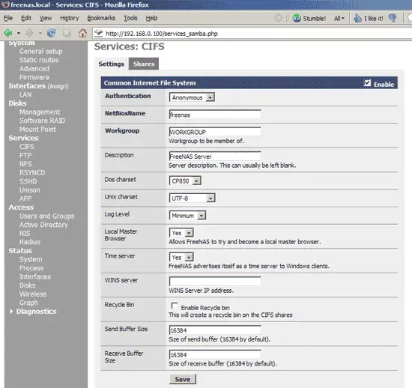Click the browser Forward arrow icon
412x388 pixels.
29,33
